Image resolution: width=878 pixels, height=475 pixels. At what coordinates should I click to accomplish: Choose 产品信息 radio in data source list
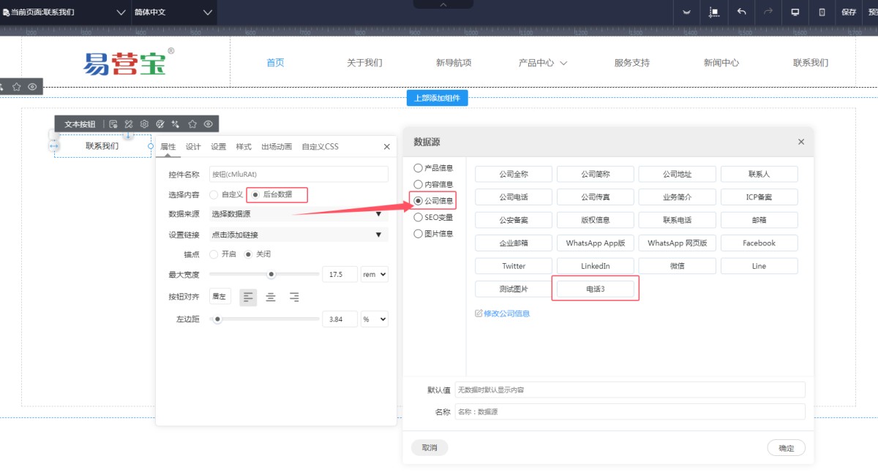(x=419, y=168)
